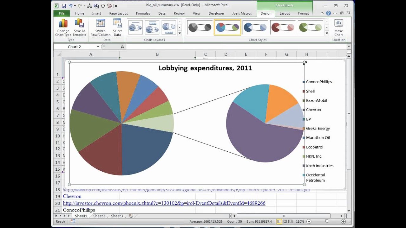This screenshot has height=228, width=406.
Task: Click the circular refresh arrows icon in title bar
Action: (x=103, y=6)
